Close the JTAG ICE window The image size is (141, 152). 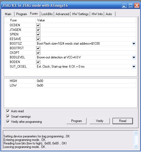tap(137, 5)
